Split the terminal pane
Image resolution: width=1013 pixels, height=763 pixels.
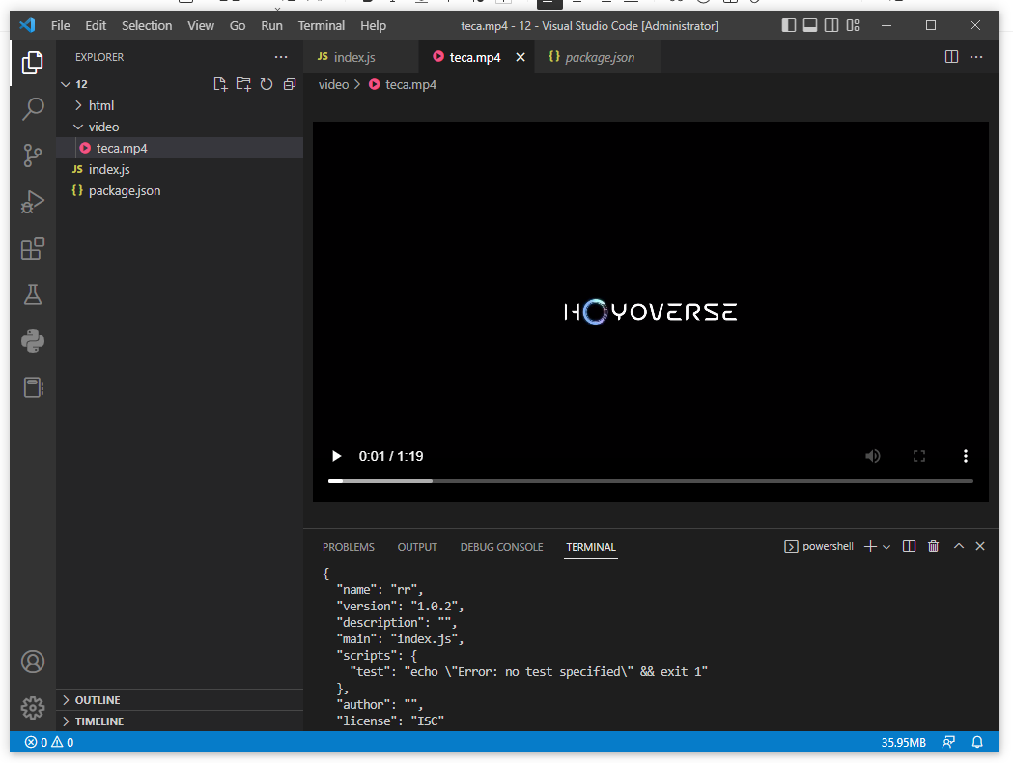tap(909, 547)
